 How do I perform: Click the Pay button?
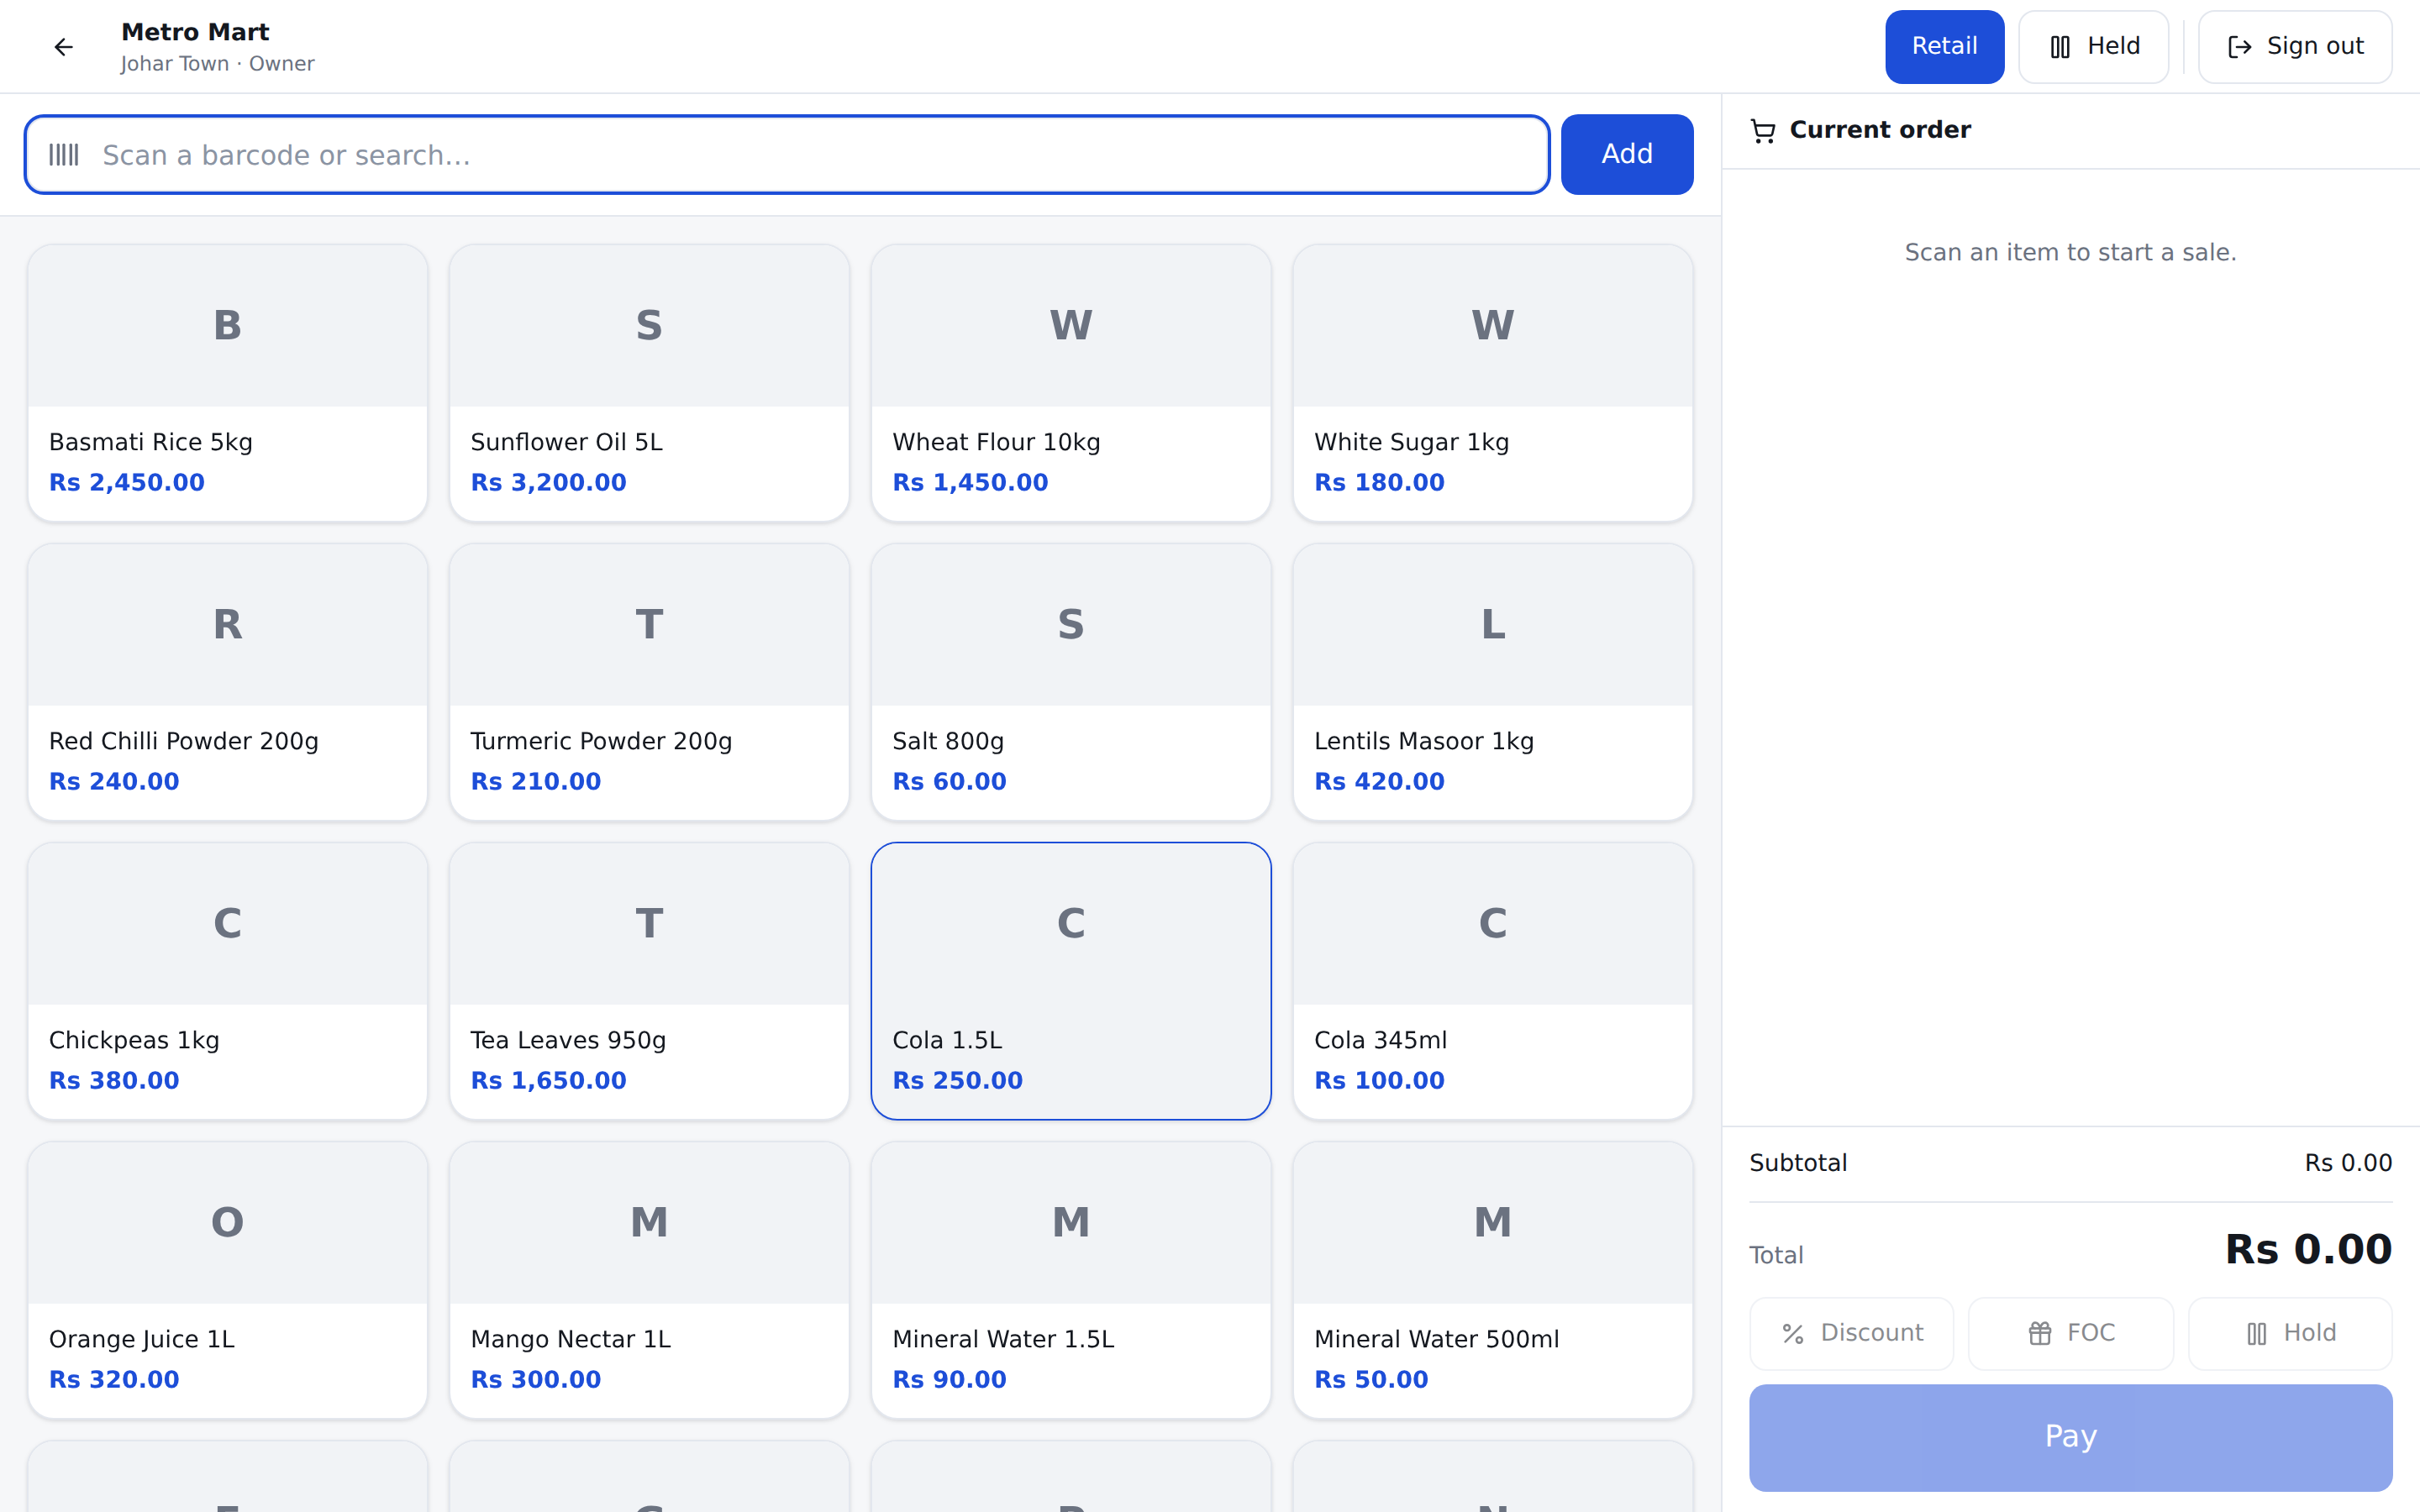click(2071, 1437)
